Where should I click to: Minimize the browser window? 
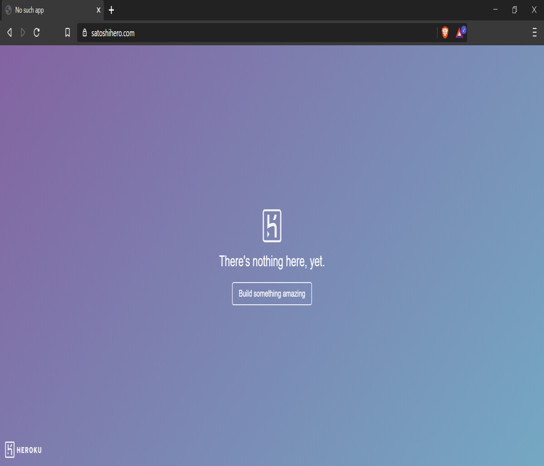click(x=495, y=10)
